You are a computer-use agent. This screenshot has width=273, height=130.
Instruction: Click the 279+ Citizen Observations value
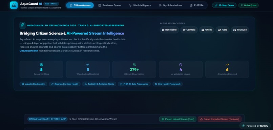pyautogui.click(x=134, y=70)
